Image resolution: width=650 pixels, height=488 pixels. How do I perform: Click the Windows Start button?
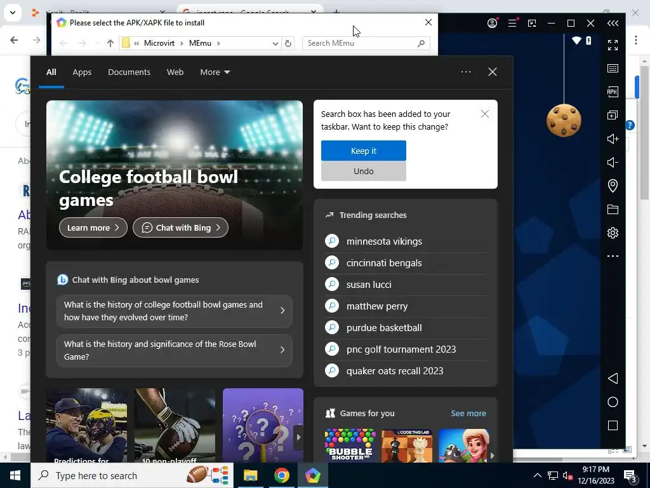(x=15, y=475)
